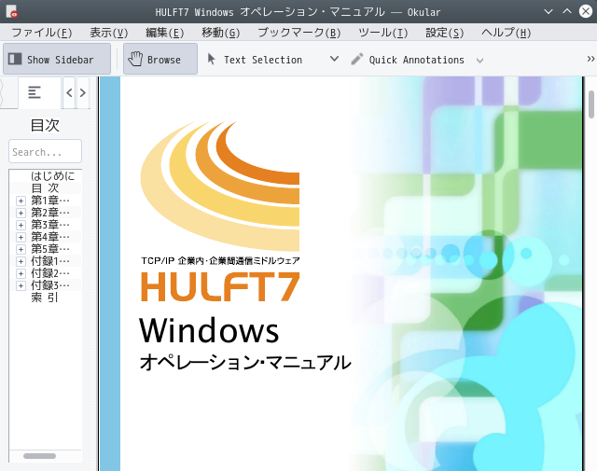Expand the 第4章 tree node
597x471 pixels.
pyautogui.click(x=21, y=237)
